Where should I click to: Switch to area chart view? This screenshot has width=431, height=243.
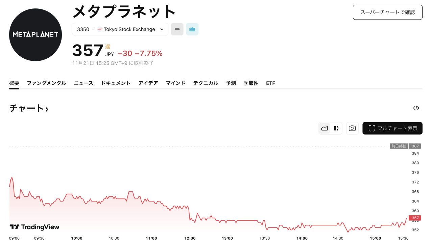(x=325, y=128)
